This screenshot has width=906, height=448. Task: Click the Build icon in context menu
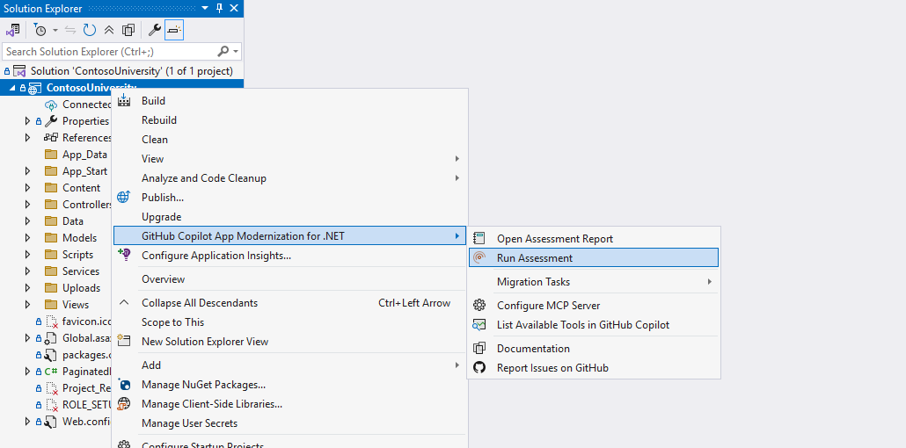click(x=124, y=100)
